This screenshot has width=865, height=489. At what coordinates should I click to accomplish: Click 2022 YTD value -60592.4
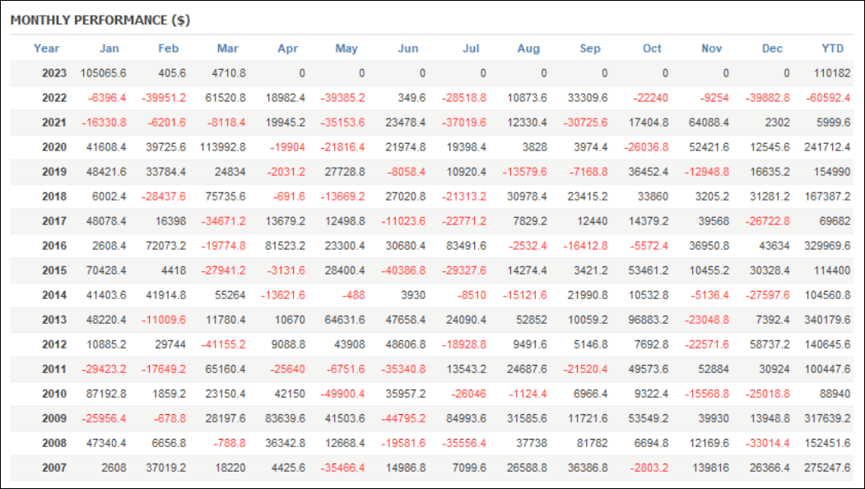[828, 98]
